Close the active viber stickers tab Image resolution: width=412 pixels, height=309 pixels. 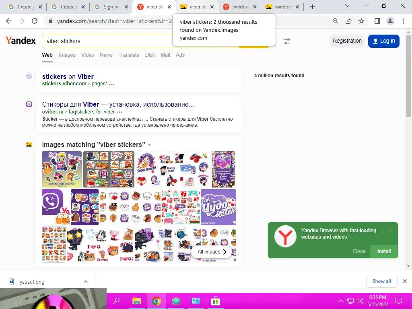(169, 7)
